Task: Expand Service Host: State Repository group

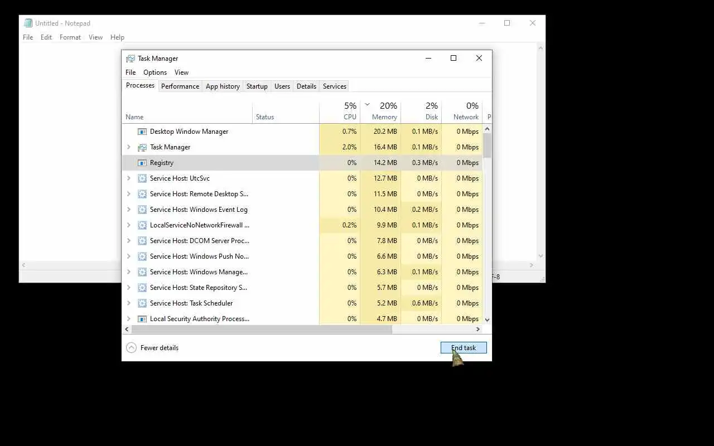Action: coord(129,288)
